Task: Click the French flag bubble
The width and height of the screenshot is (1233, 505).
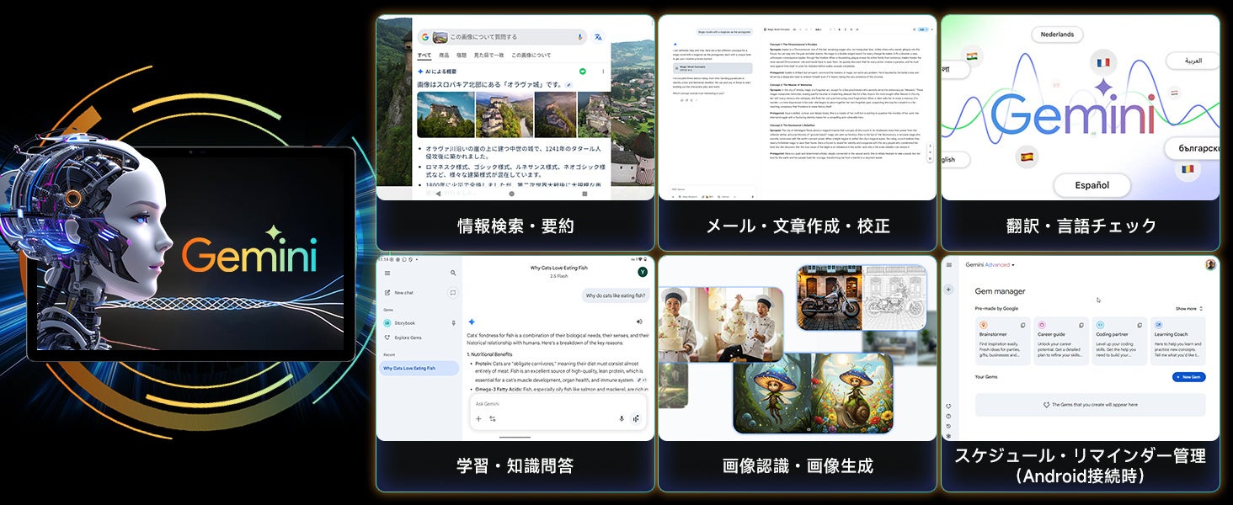Action: click(1103, 63)
